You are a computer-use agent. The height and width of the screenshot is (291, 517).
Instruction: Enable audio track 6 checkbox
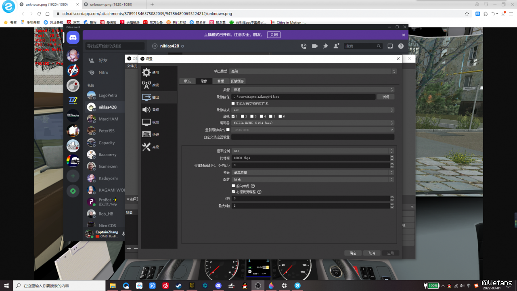[x=280, y=116]
